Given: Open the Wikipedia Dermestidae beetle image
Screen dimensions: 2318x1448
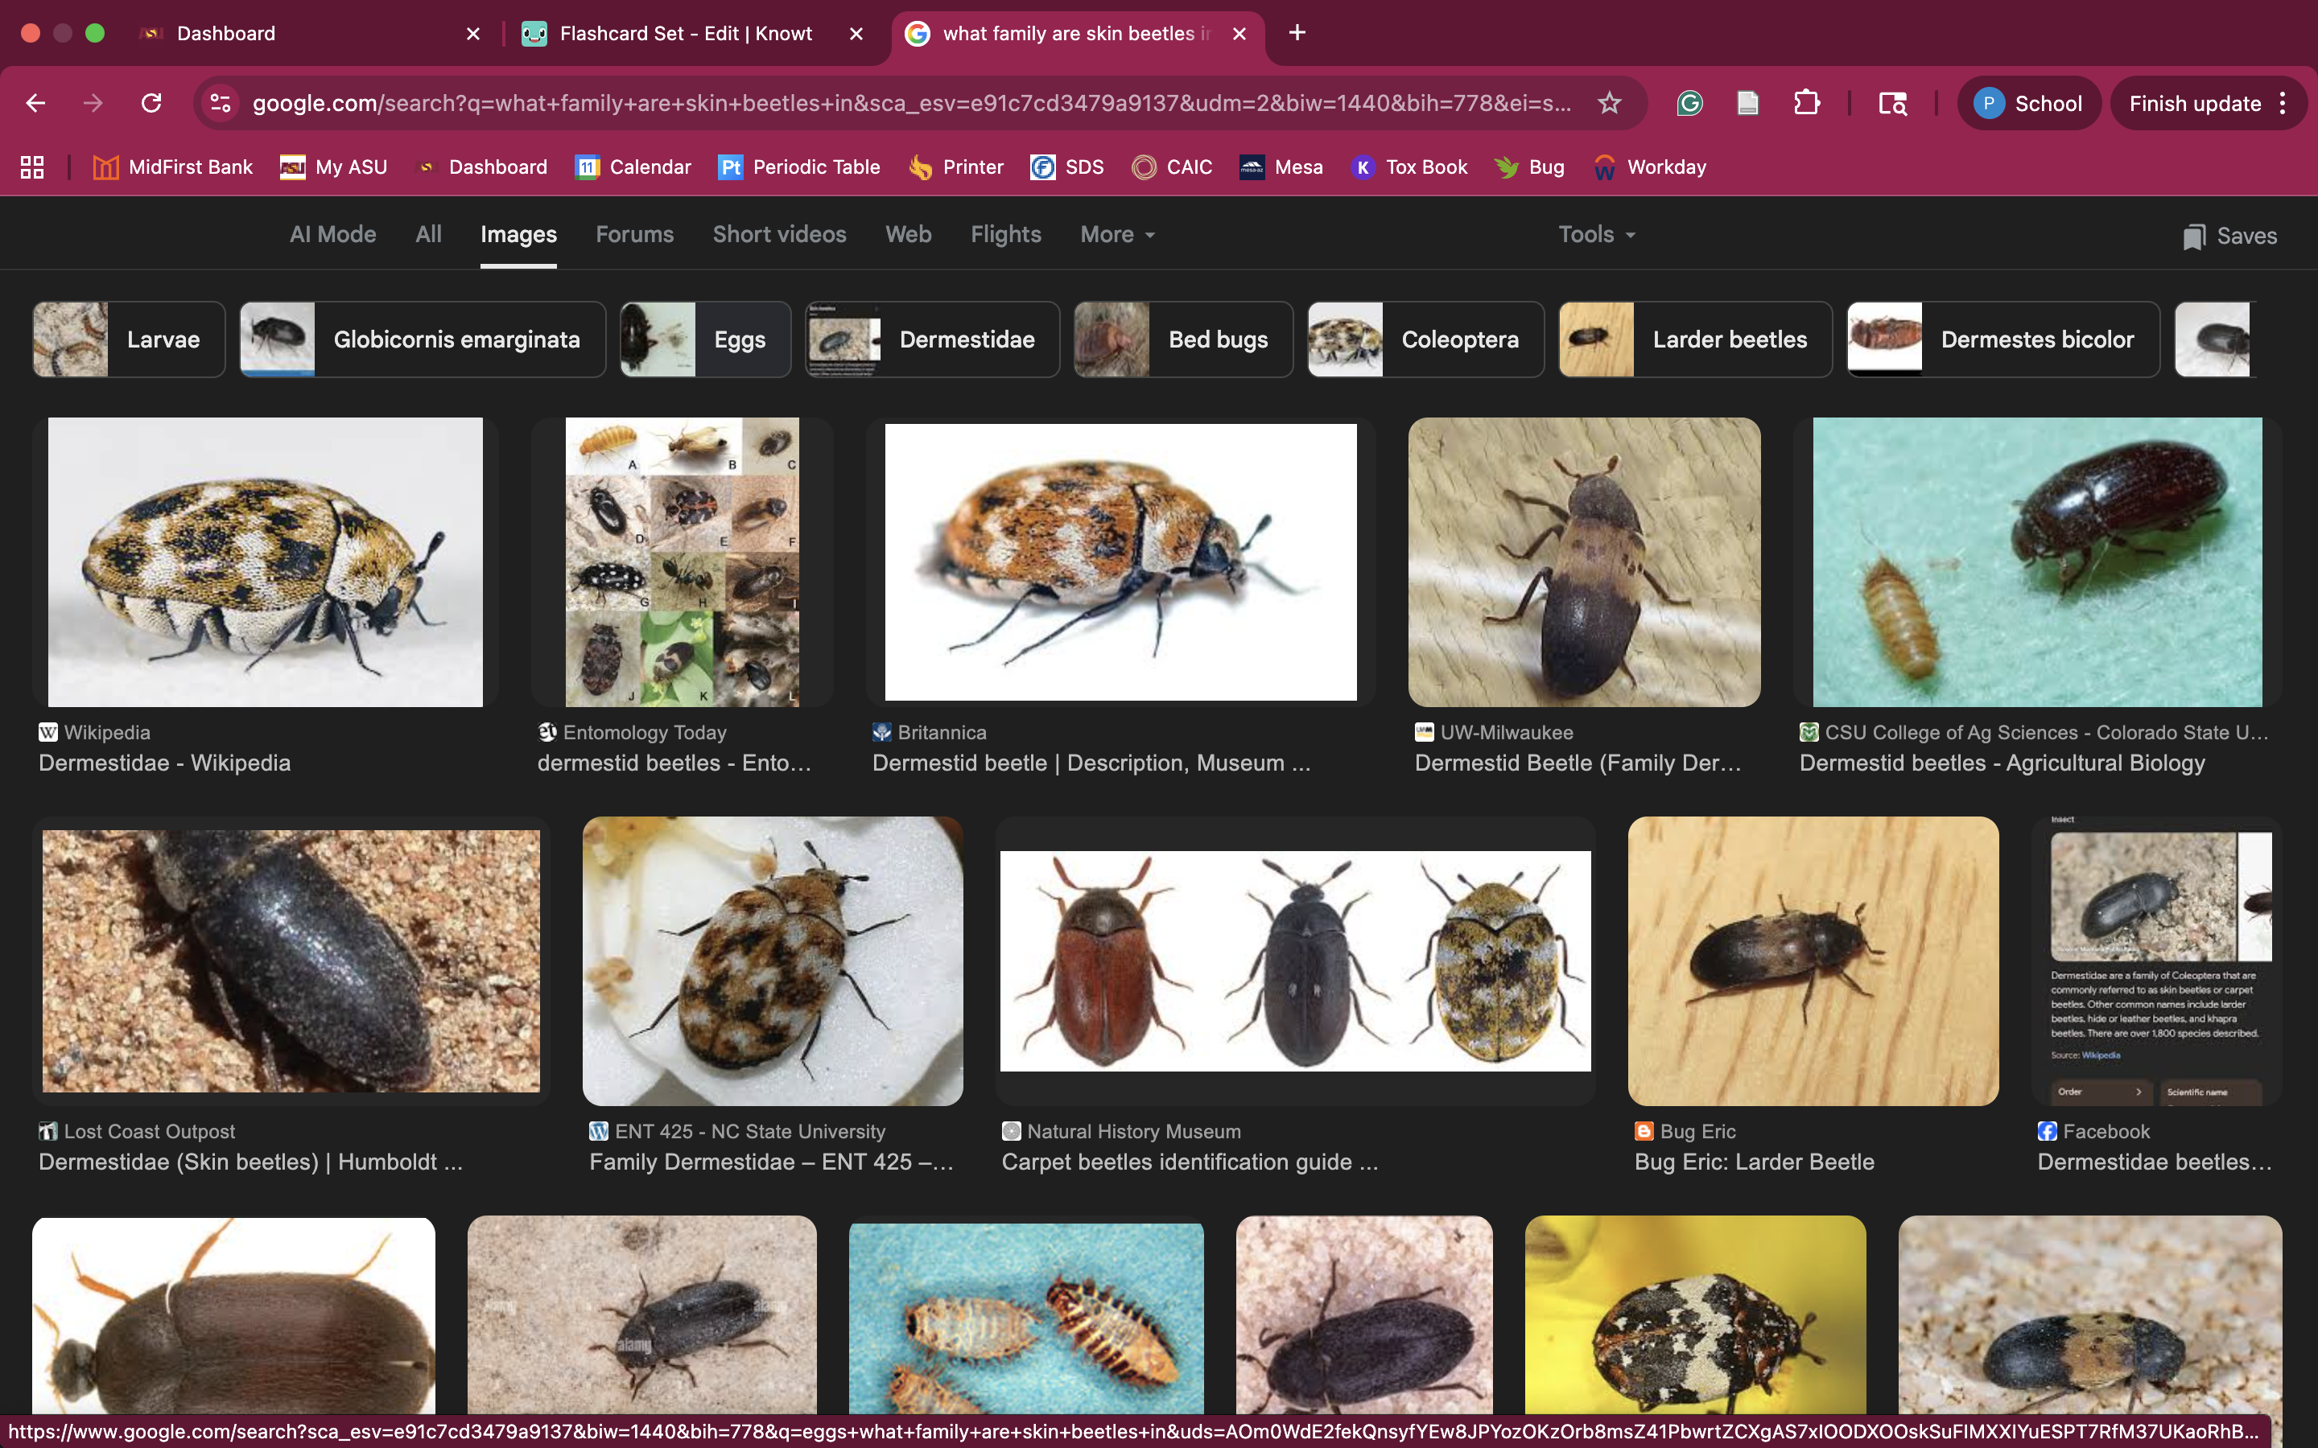Looking at the screenshot, I should tap(266, 562).
